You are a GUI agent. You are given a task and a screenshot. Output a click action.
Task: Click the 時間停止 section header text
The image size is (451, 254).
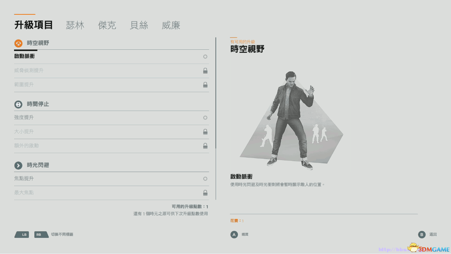[38, 104]
